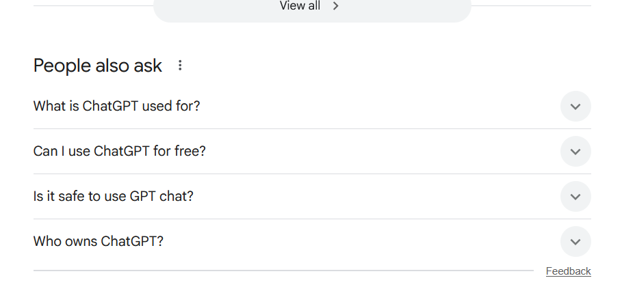Click the 'Who owns ChatGPT?' question text
Viewport: 622px width, 304px height.
tap(98, 242)
